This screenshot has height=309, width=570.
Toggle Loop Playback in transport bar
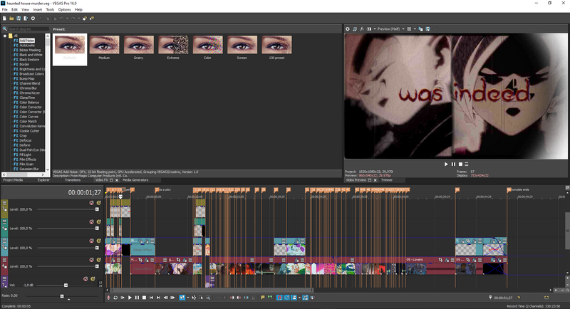pyautogui.click(x=115, y=298)
